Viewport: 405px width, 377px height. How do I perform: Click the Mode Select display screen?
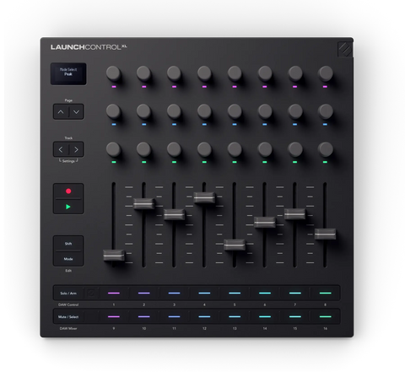68,74
